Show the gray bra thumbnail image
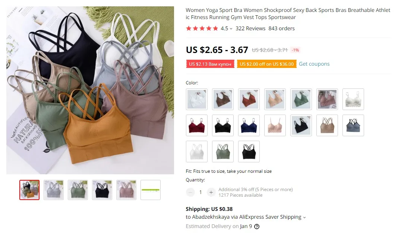Image resolution: width=395 pixels, height=234 pixels. (54, 190)
